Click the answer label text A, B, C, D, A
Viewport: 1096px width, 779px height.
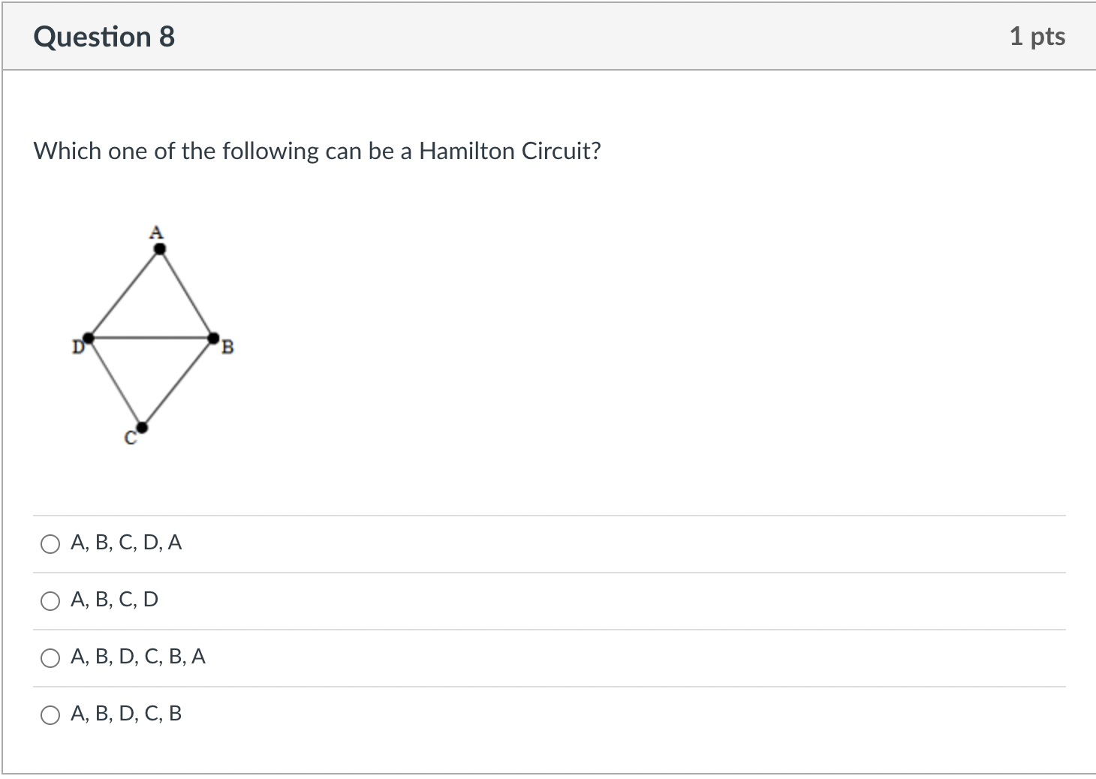(126, 543)
